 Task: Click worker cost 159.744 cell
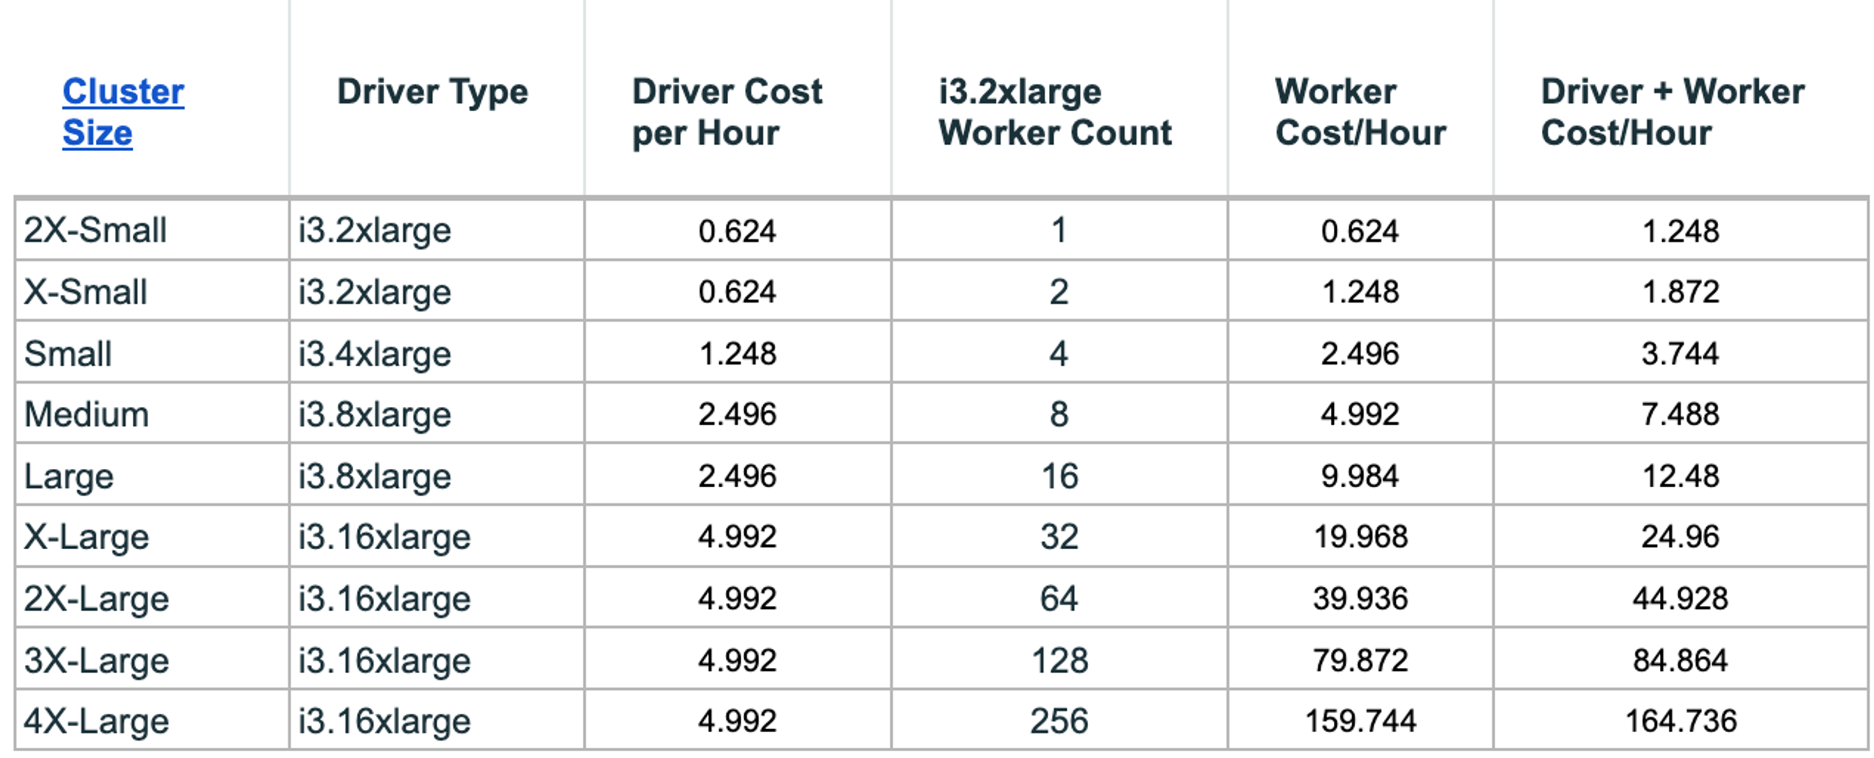click(1361, 720)
